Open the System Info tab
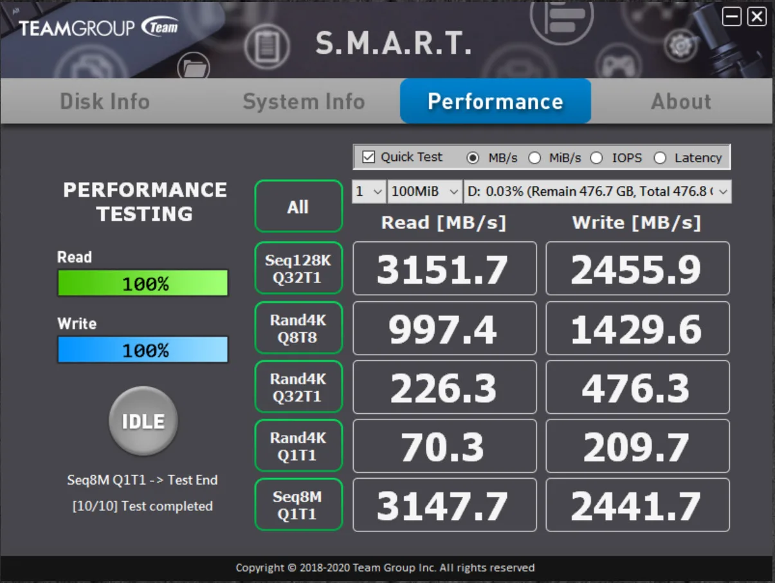Screen dimensions: 775x583 304,101
